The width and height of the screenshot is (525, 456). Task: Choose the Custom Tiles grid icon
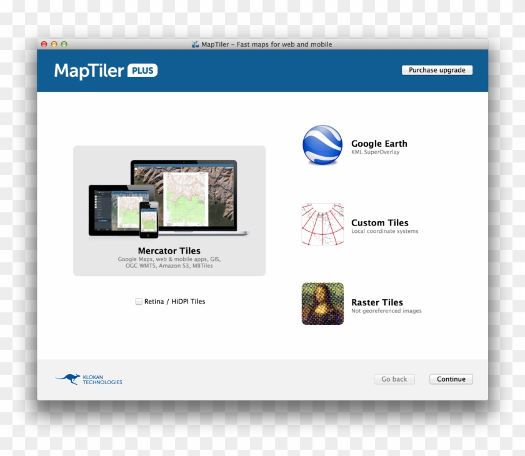coord(322,224)
